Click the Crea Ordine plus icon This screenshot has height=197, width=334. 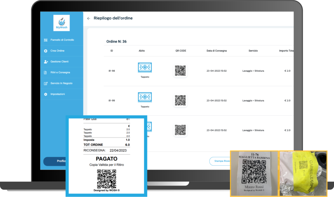click(x=46, y=51)
